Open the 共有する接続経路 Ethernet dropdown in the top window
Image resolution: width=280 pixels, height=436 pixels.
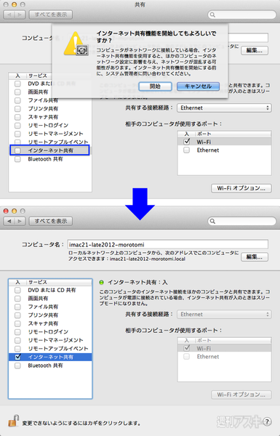click(224, 108)
